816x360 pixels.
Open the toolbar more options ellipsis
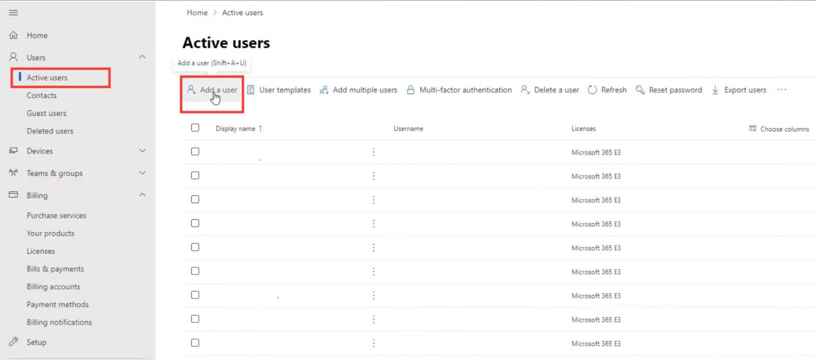(x=781, y=90)
